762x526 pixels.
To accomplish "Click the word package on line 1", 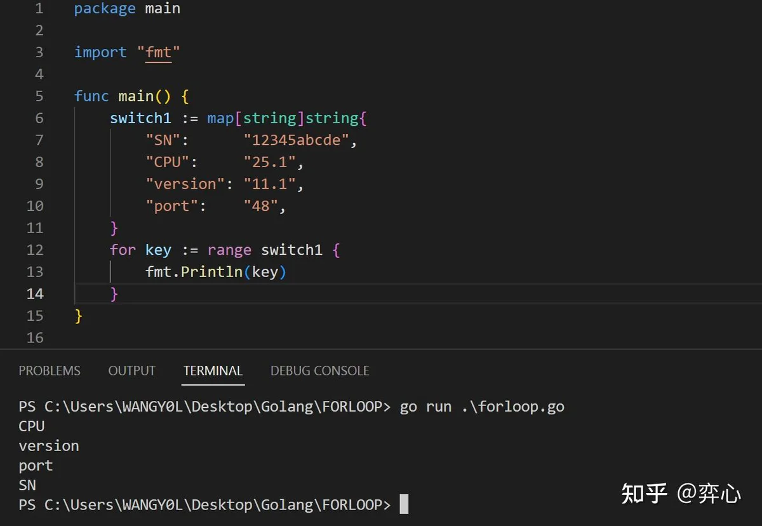I will (x=105, y=9).
